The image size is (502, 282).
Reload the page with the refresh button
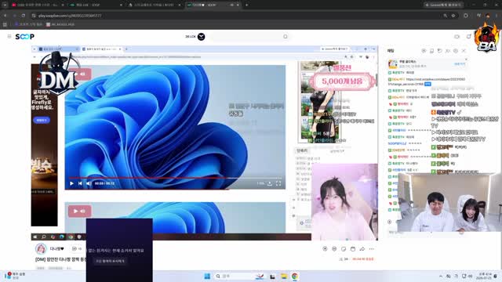23,16
